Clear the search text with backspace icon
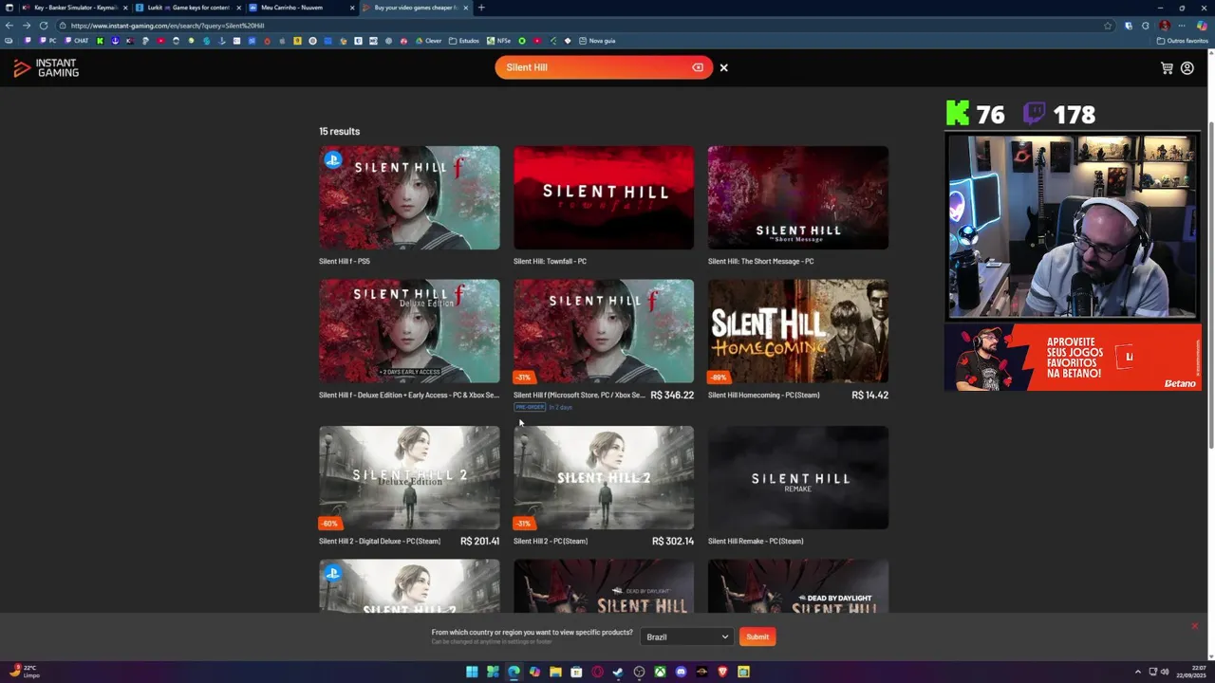Screen dimensions: 1215x683 [698, 67]
